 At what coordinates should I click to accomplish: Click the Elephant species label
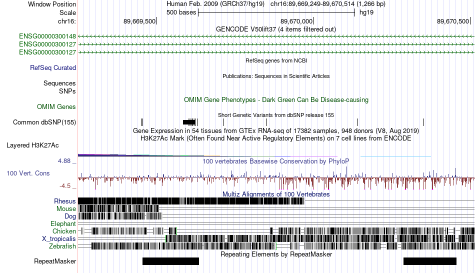[x=63, y=223]
